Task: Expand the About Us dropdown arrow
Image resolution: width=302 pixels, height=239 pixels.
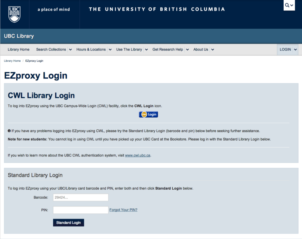Action: pyautogui.click(x=212, y=50)
